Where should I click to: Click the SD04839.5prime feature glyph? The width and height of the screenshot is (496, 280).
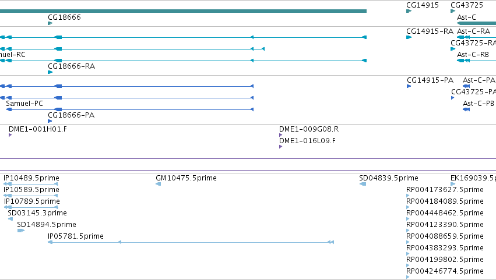363,184
